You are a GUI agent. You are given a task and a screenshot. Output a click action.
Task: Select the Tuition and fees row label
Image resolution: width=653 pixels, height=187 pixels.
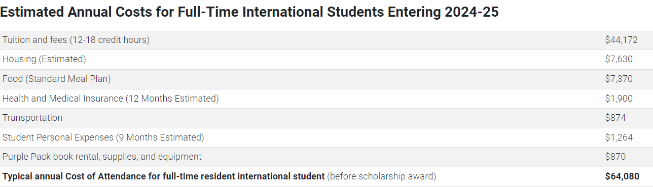76,40
